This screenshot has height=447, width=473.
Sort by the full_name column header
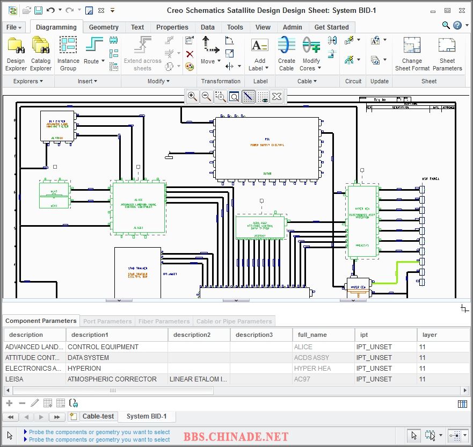323,335
